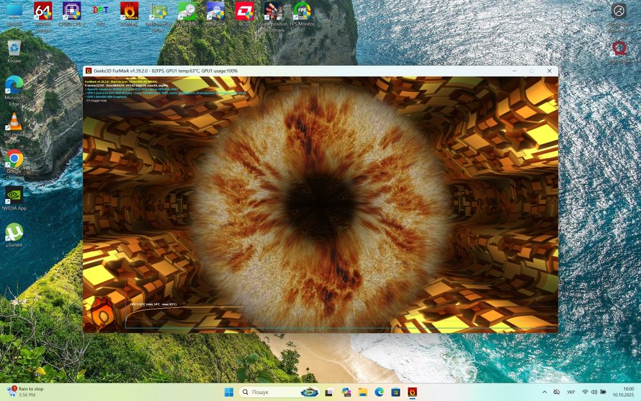This screenshot has width=641, height=401.
Task: Launch AIDA64 Extreme from the desktop
Action: (43, 17)
